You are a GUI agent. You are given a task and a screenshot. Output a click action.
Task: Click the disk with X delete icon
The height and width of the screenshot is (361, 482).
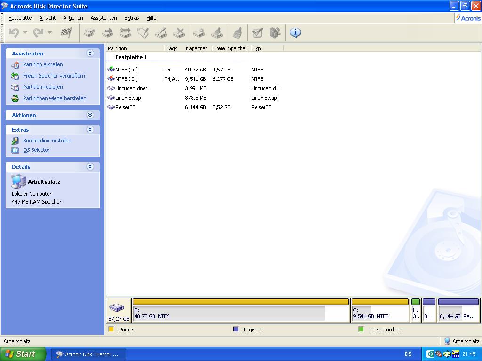click(x=179, y=32)
